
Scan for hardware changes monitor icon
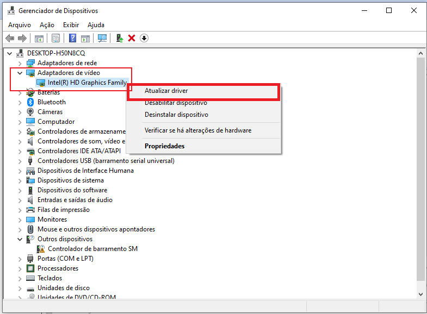coord(102,38)
